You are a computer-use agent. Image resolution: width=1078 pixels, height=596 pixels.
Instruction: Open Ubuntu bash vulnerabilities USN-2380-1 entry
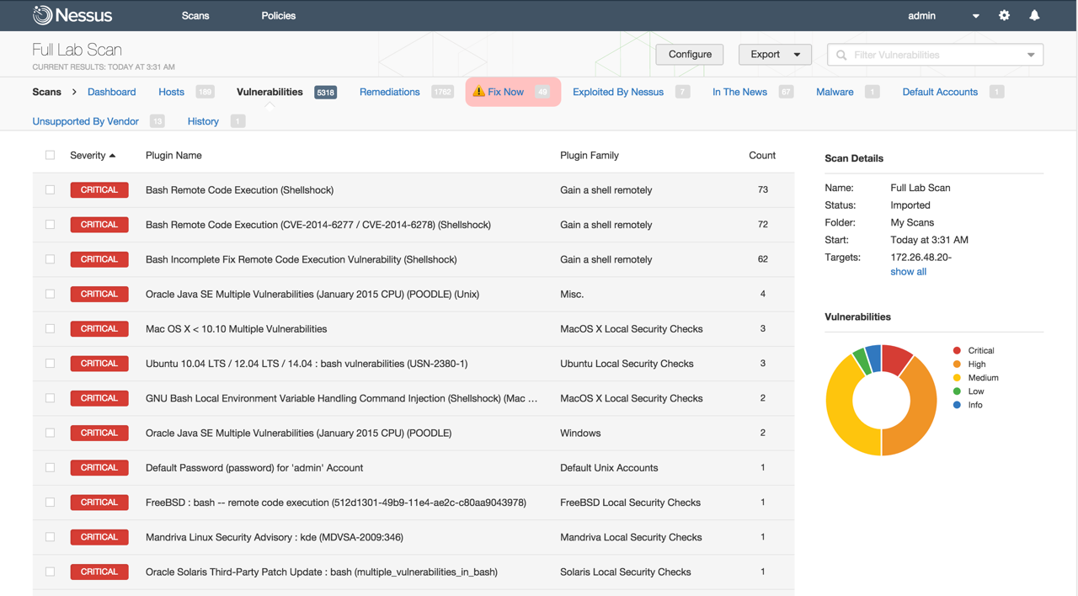(307, 364)
